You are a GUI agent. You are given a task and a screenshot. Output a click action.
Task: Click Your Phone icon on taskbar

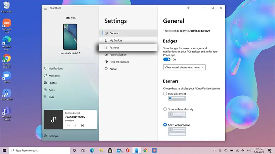pyautogui.click(x=137, y=150)
